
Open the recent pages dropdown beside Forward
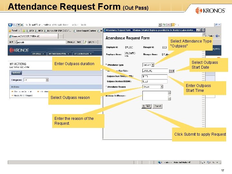click(x=19, y=25)
